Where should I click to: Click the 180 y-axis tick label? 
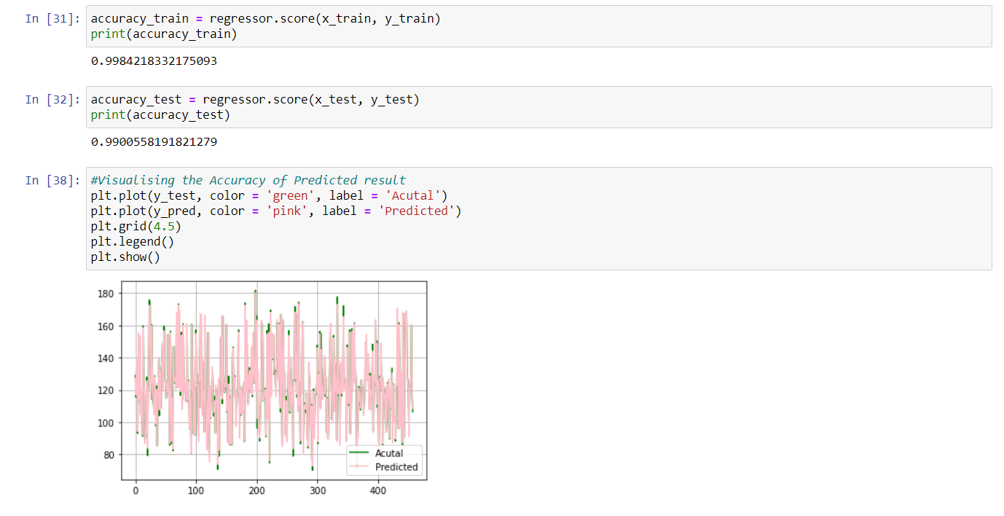pos(106,294)
